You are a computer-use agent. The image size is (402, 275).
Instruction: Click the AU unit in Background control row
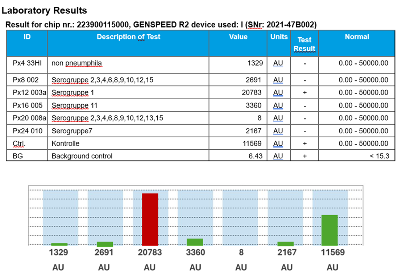(x=278, y=156)
